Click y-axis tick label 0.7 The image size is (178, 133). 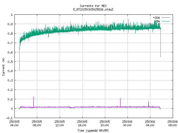pyautogui.click(x=10, y=43)
